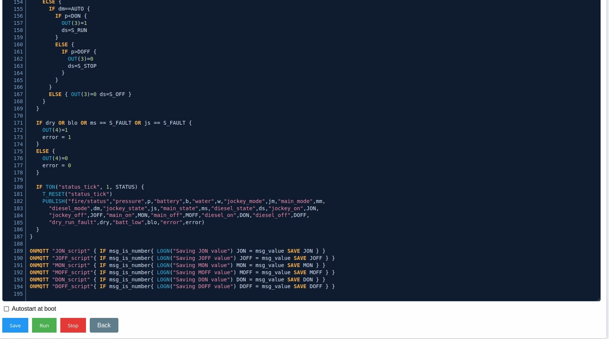Stop the script with the red button
The width and height of the screenshot is (609, 339).
pyautogui.click(x=73, y=325)
